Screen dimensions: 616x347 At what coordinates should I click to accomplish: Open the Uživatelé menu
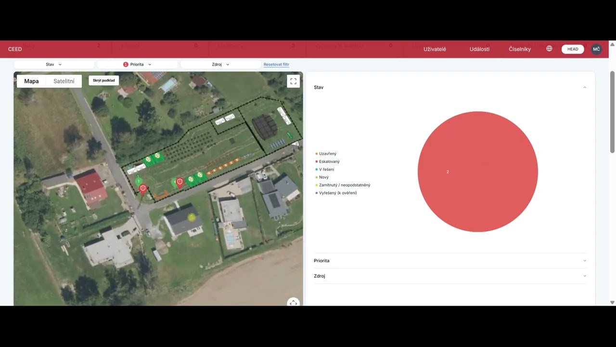tap(435, 49)
